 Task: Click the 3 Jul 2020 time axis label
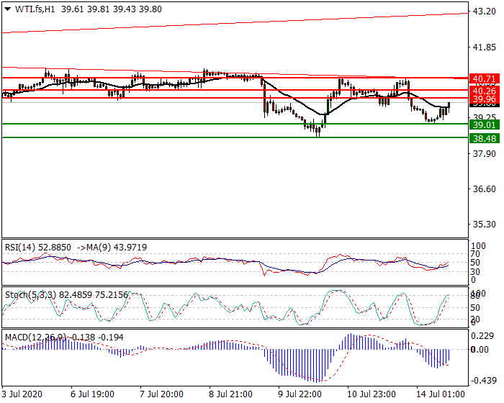click(22, 394)
